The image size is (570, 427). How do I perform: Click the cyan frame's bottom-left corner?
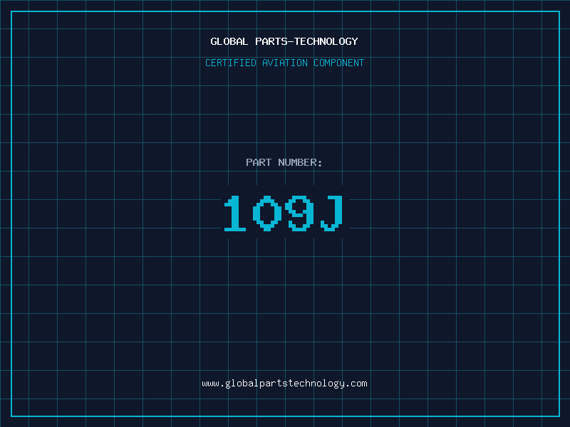pos(11,416)
